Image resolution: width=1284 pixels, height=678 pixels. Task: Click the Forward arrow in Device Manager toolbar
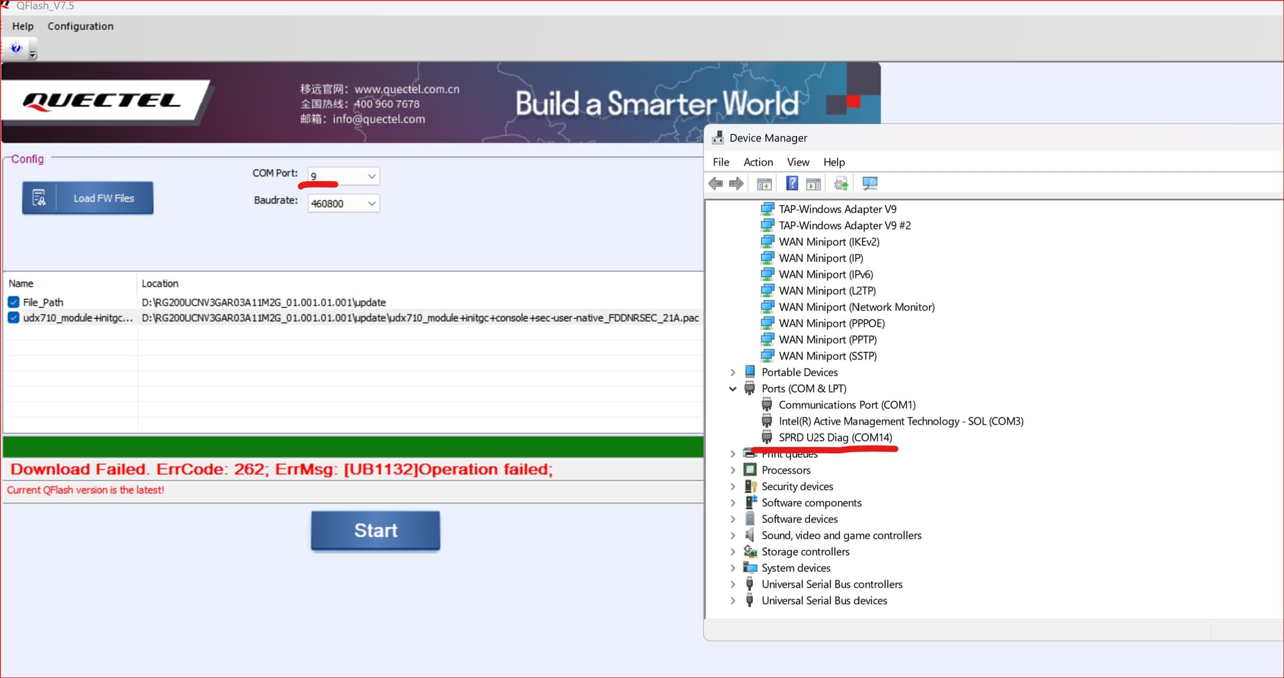point(736,184)
